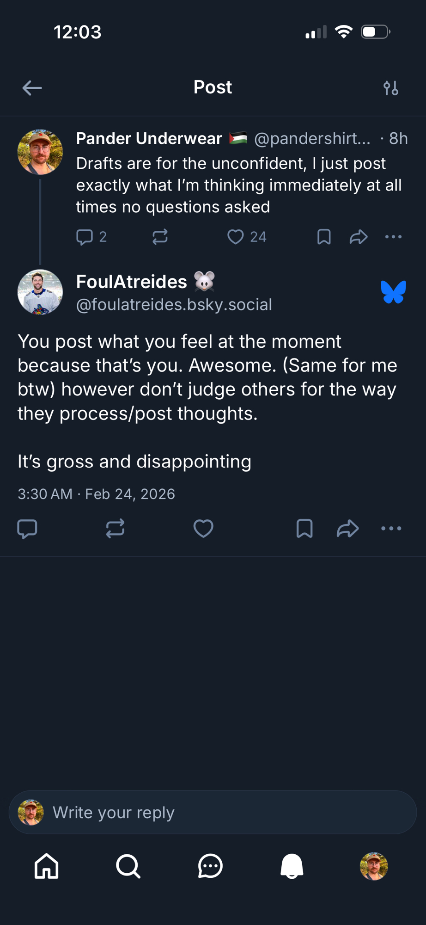The width and height of the screenshot is (426, 925).
Task: Open FoulAtreides's profile handle link
Action: [174, 305]
